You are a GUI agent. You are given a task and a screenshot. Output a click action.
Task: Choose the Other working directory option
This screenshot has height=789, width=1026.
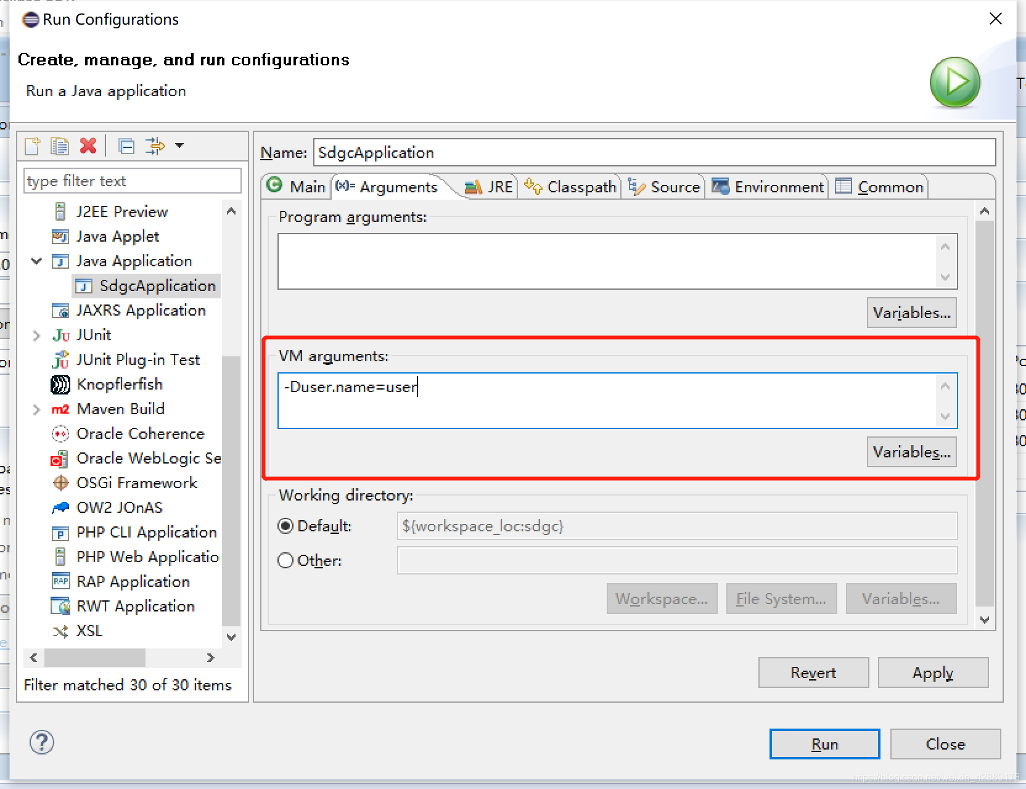coord(285,560)
